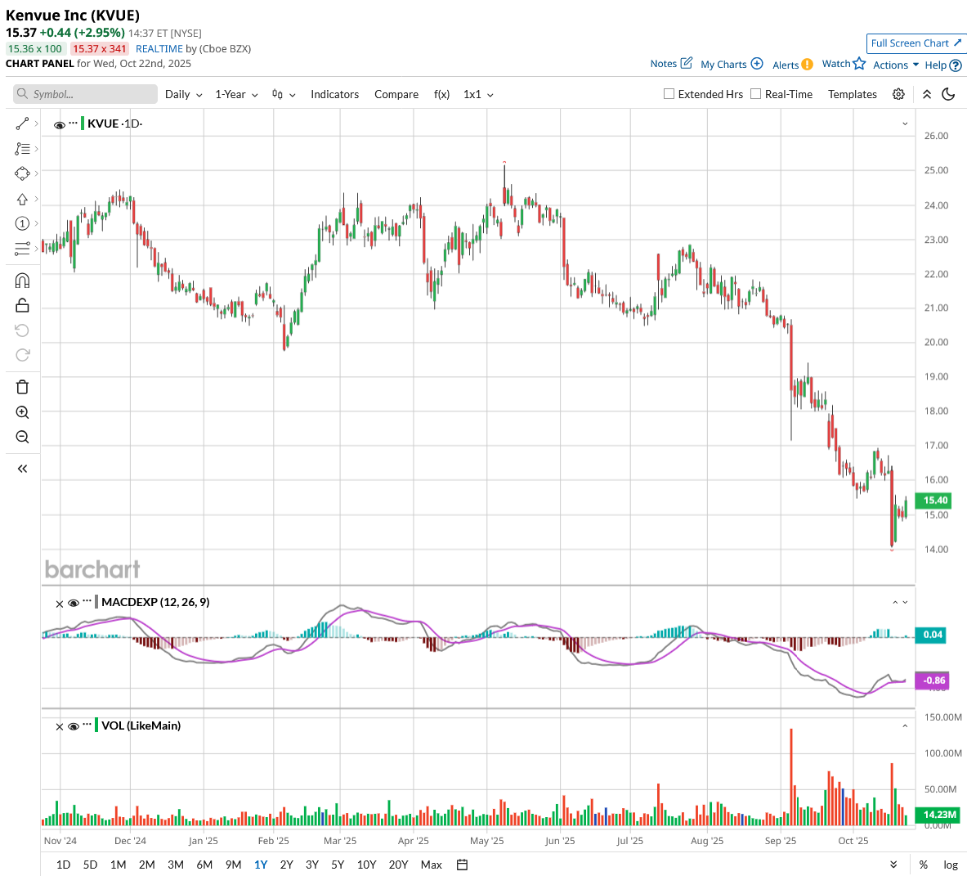Click the 15.40 current price label
This screenshot has width=967, height=876.
934,501
